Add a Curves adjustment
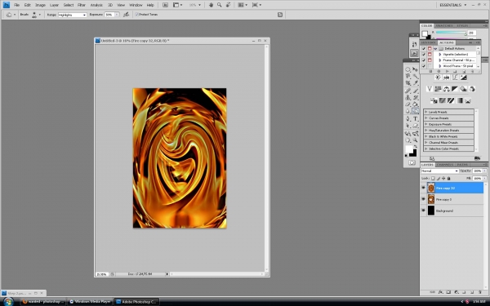Viewport: 490px width, 306px height. point(455,78)
